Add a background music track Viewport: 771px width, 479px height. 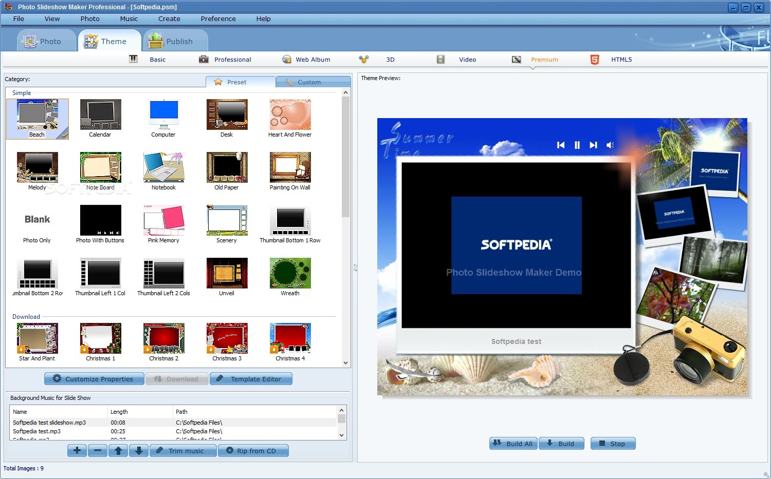point(77,451)
